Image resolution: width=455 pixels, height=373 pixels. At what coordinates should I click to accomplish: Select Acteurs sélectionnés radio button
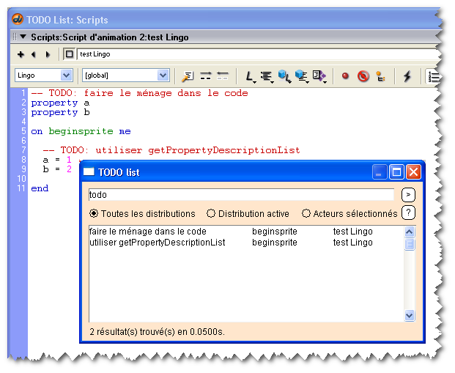[306, 213]
